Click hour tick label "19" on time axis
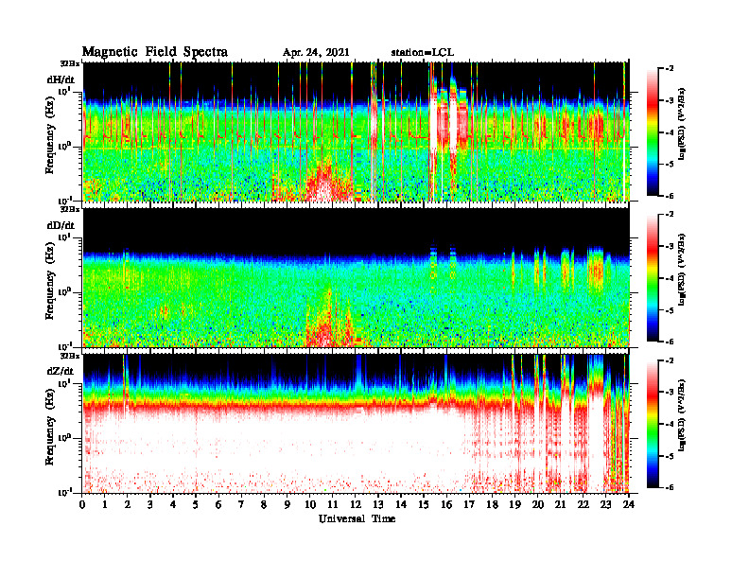Screen dimensions: 749x579 pyautogui.click(x=514, y=505)
